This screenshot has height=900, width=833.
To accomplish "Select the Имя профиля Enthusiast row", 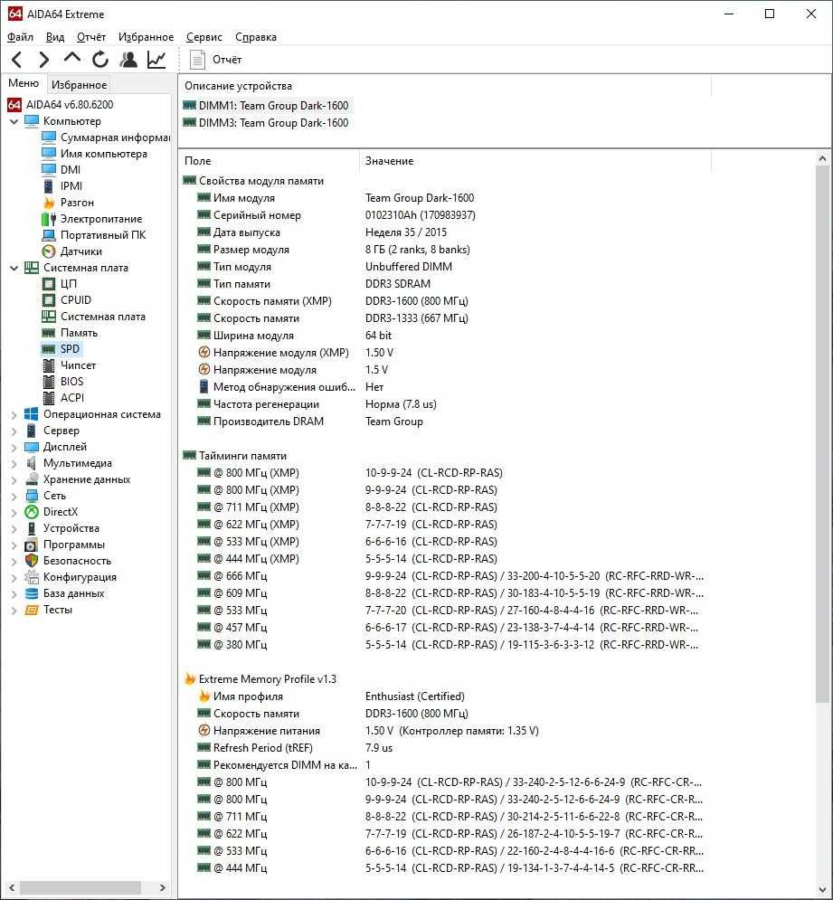I will pos(446,696).
